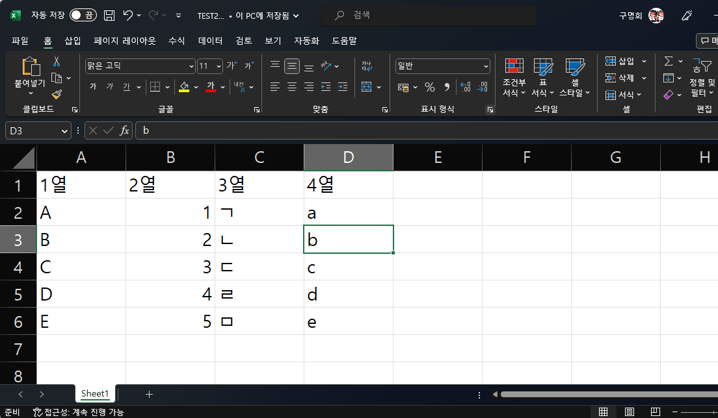Viewport: 718px width, 418px height.
Task: Open the 파일 menu tab
Action: pyautogui.click(x=20, y=41)
